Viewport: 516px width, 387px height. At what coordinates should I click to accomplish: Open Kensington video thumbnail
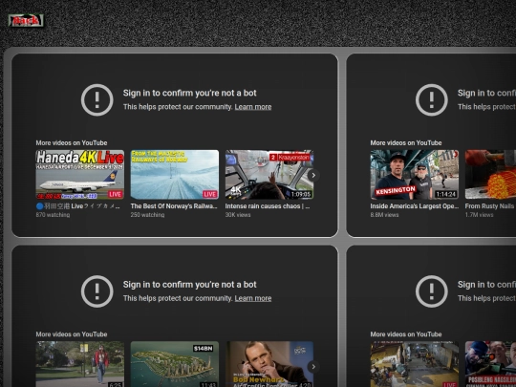tap(415, 175)
